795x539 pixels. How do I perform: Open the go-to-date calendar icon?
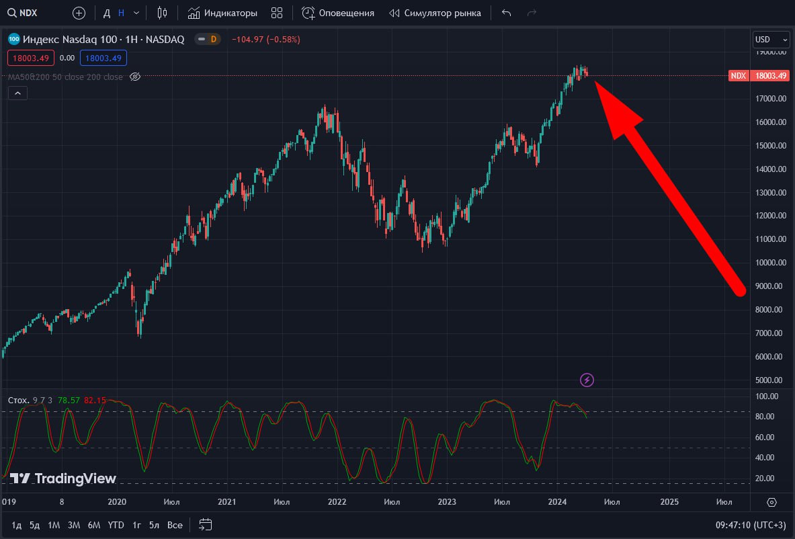206,525
